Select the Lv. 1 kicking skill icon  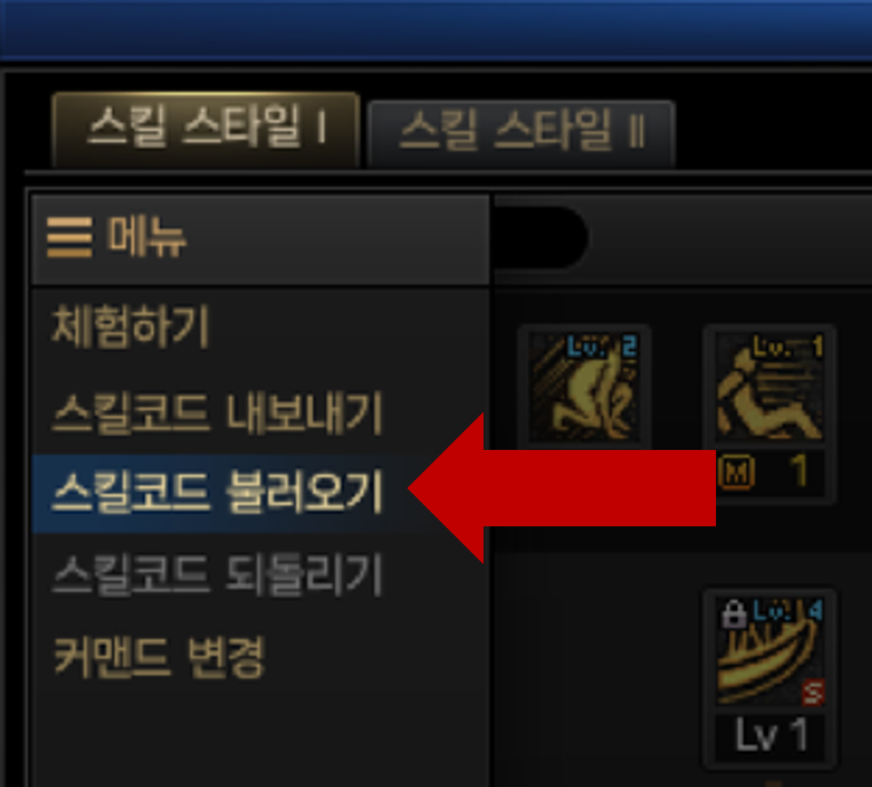pos(770,387)
